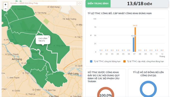Select the H. Tam Nông map region
170x97 pixels.
coord(30,31)
